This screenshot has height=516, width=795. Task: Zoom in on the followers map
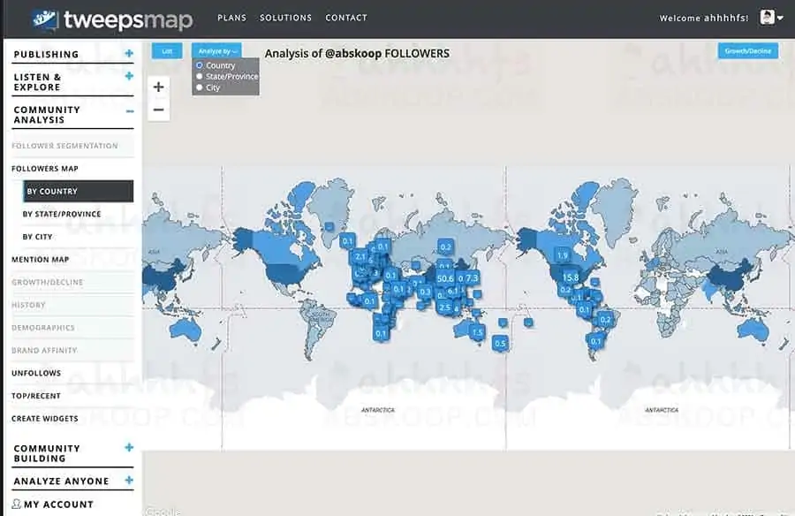pos(158,87)
